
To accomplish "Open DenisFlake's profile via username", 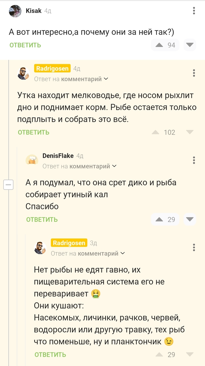I will coord(58,156).
